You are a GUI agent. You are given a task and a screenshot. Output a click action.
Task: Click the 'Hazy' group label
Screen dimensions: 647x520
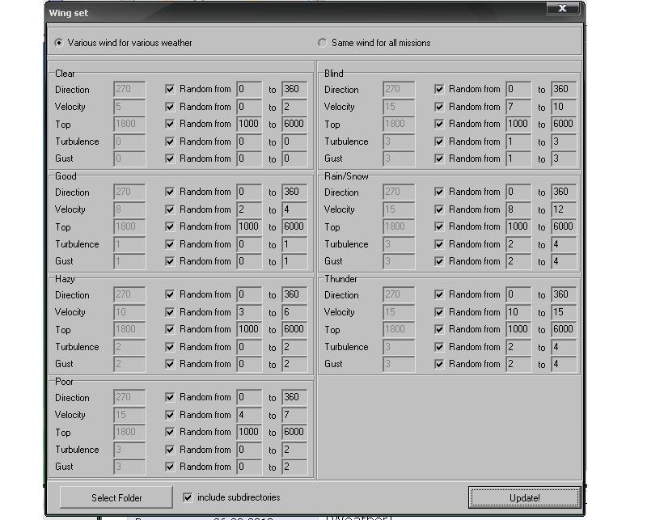click(x=65, y=279)
